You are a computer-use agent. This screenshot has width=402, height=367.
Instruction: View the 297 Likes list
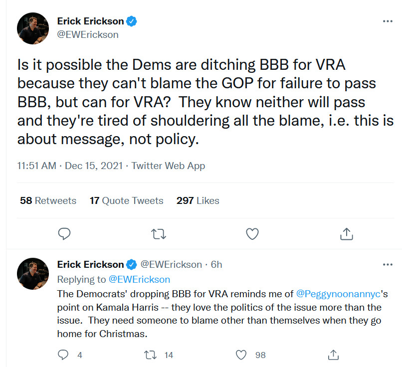(198, 200)
